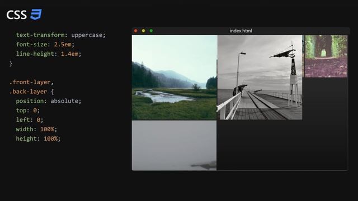This screenshot has width=358, height=201.
Task: Click the 'text-transform: uppercase;' code line
Action: [61, 35]
